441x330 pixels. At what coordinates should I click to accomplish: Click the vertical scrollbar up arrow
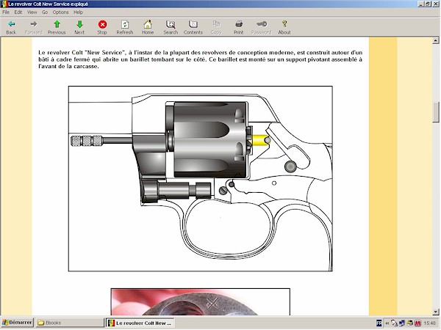[x=436, y=43]
